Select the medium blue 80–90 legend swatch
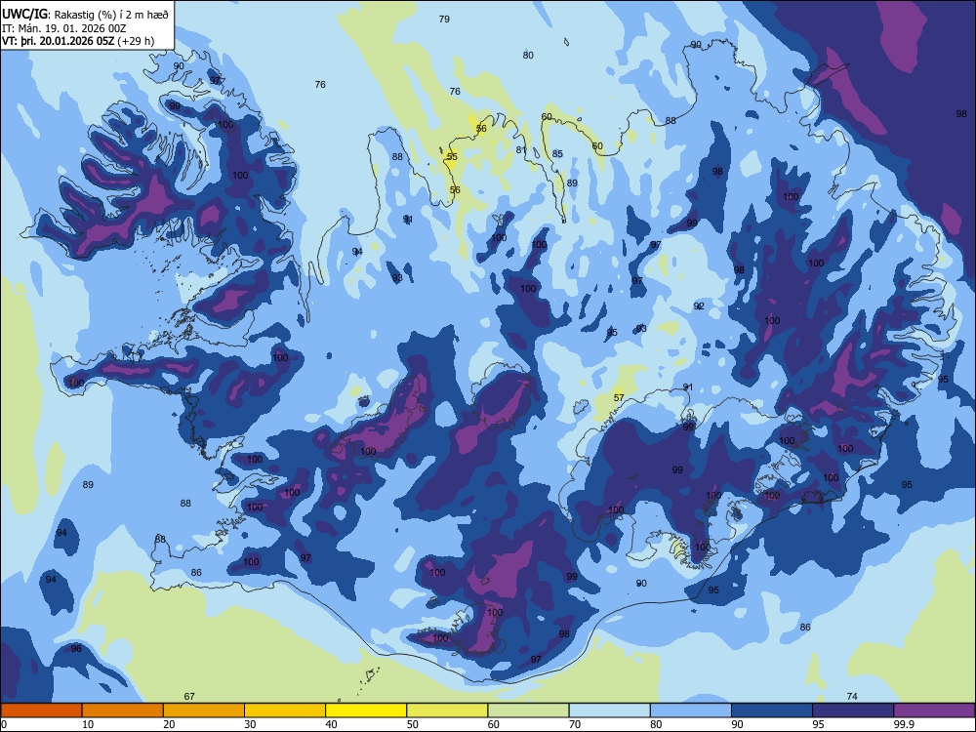The height and width of the screenshot is (732, 976). click(691, 711)
